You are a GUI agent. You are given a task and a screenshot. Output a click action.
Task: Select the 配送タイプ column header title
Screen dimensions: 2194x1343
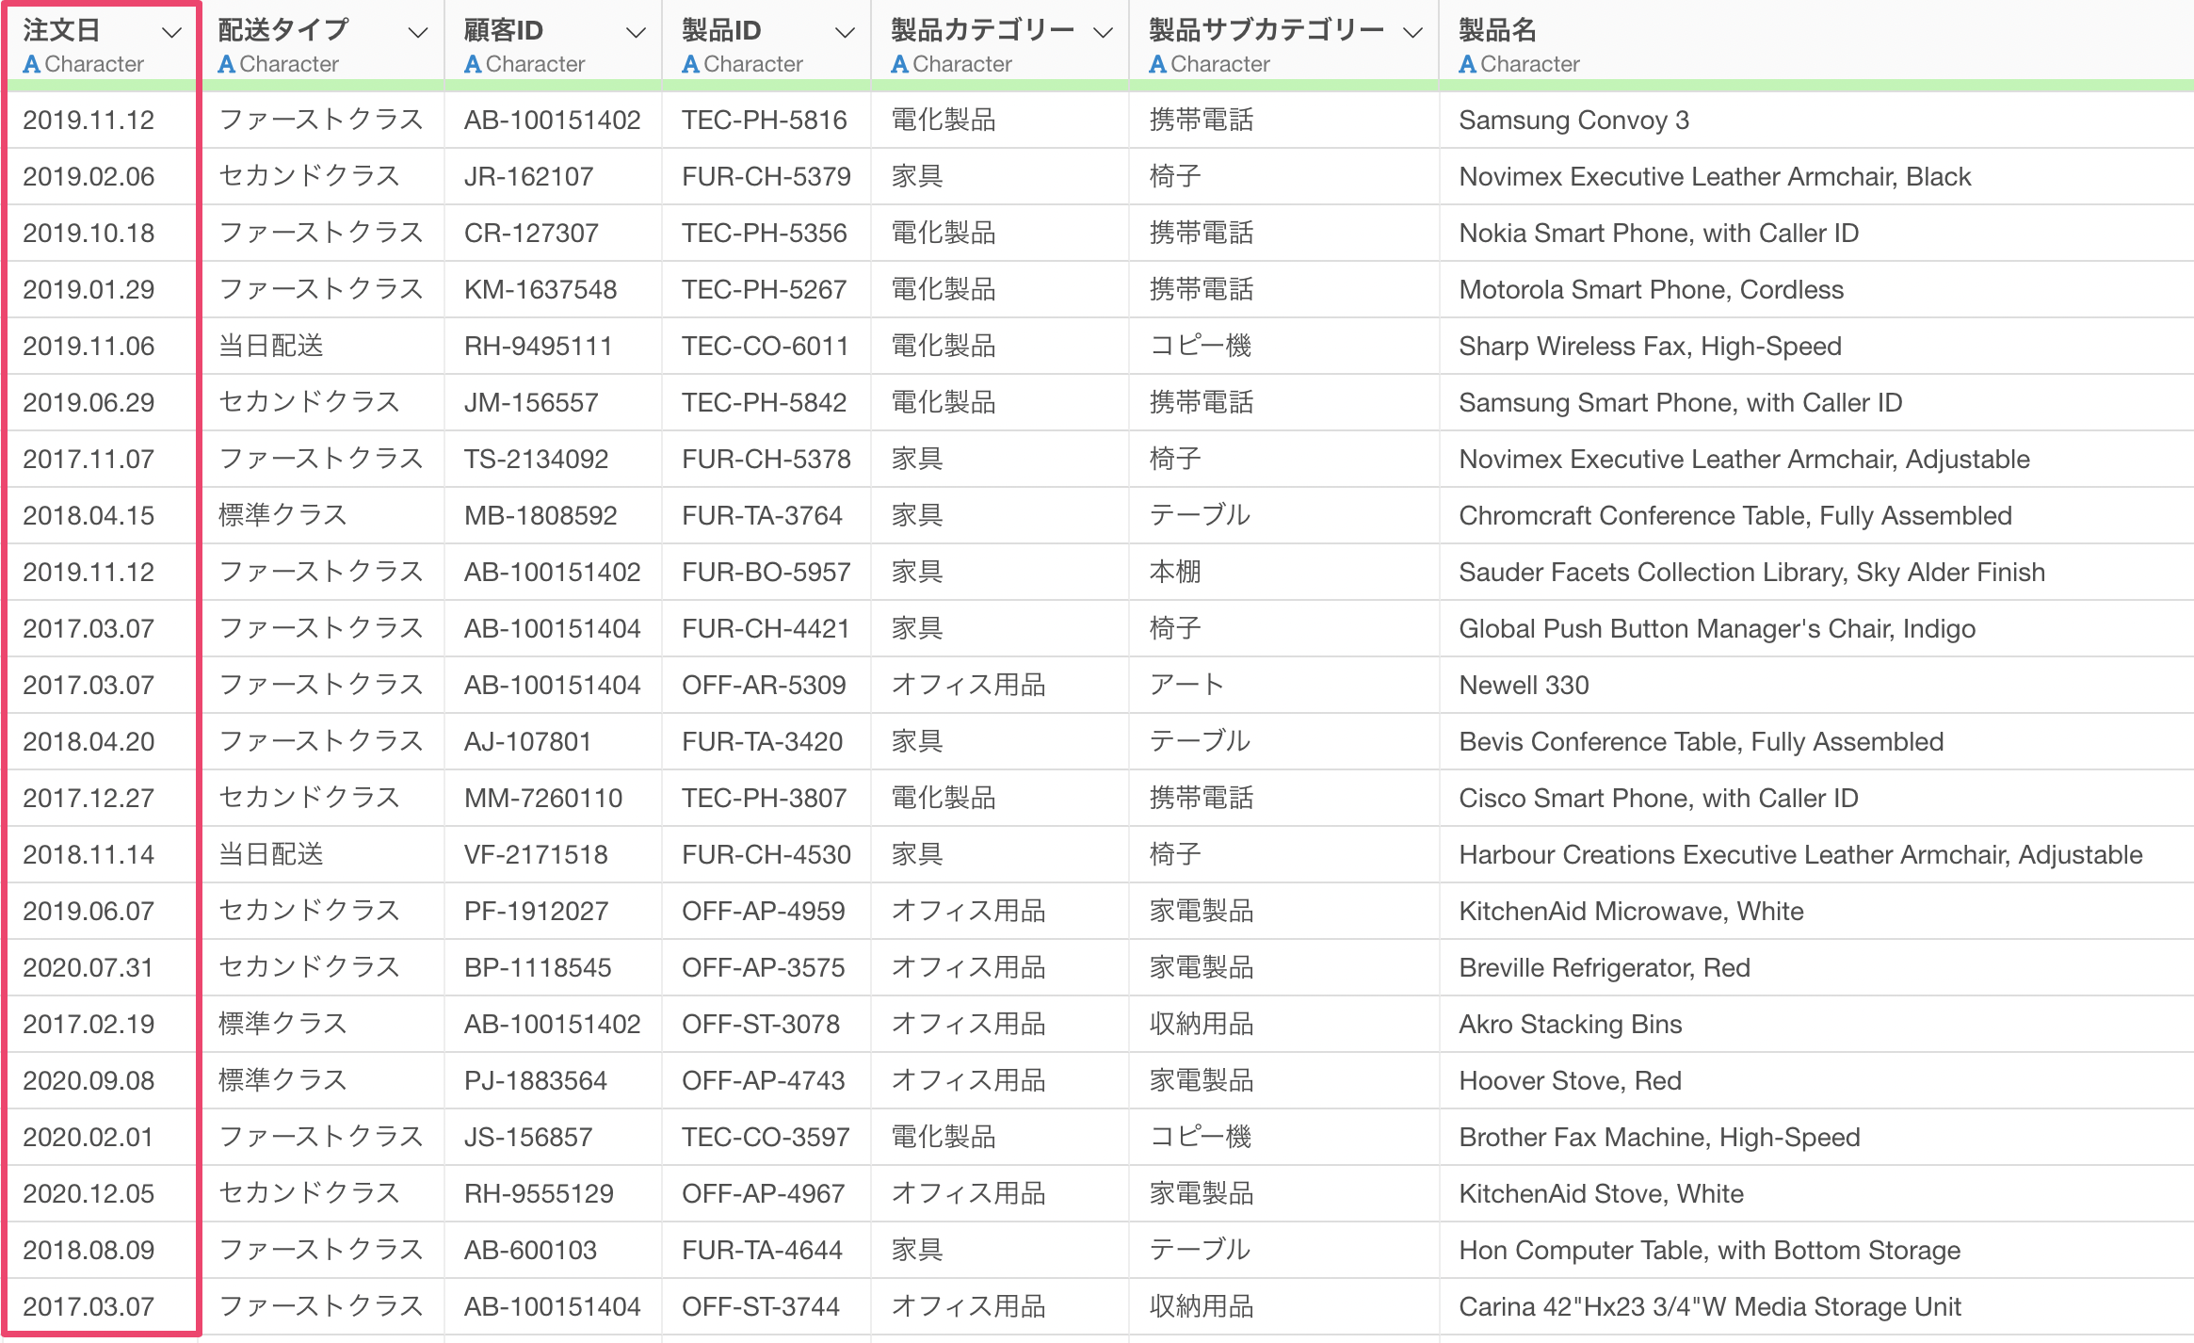pos(283,30)
